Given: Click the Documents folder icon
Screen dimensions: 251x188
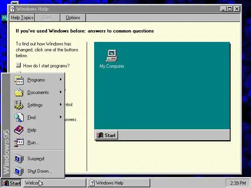Looking at the screenshot, I should click(19, 92).
